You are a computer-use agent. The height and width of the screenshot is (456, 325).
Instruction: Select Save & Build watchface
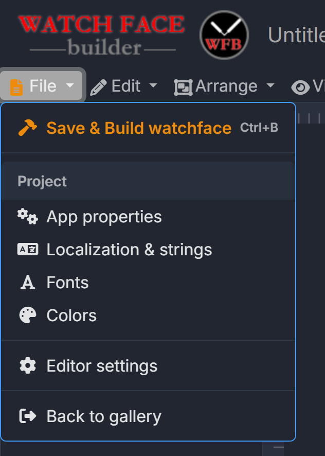coord(148,128)
